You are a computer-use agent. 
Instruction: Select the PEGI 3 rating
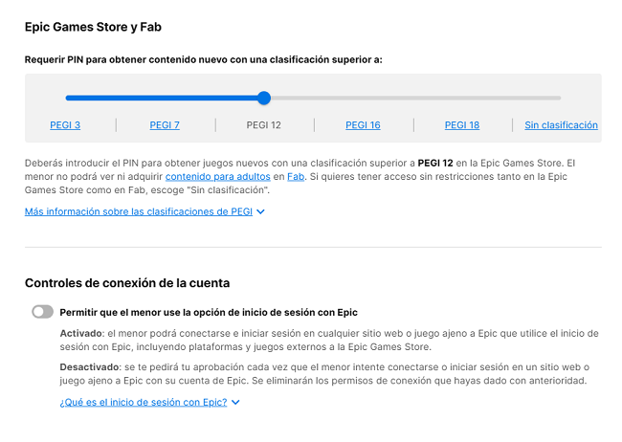[65, 125]
